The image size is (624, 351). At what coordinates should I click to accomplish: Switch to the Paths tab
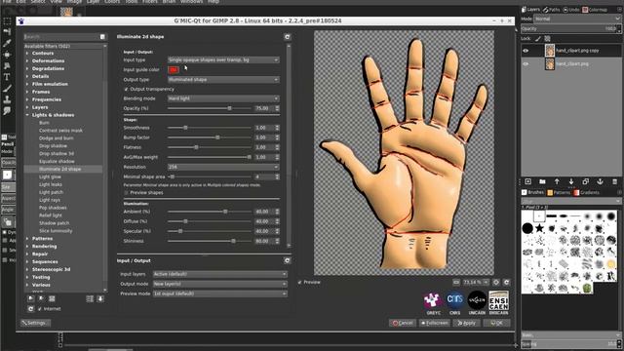click(x=551, y=10)
